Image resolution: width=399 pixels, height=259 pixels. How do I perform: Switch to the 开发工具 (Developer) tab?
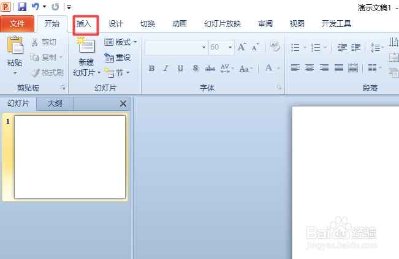coord(336,24)
